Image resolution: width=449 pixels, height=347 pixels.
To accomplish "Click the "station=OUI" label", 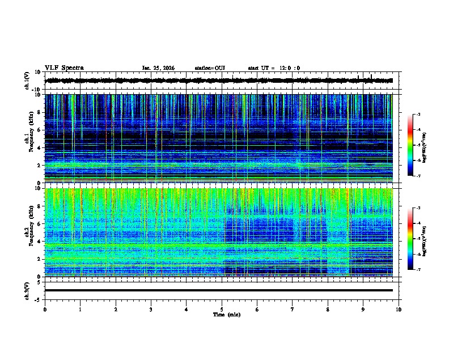I will 210,68.
